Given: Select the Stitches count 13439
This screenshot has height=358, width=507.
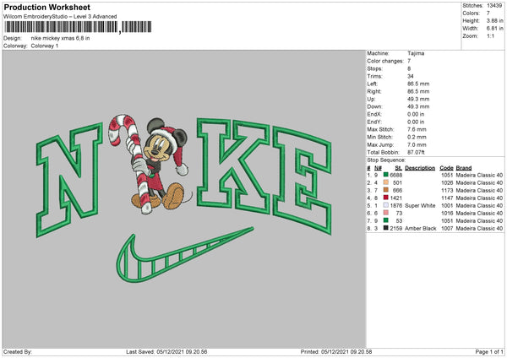Looking at the screenshot, I should click(494, 6).
